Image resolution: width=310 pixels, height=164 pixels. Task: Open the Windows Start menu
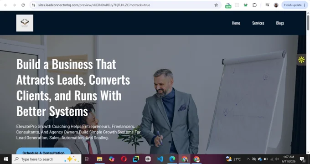coord(5,159)
